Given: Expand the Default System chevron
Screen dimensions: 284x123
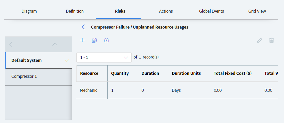Looking at the screenshot, I should (x=67, y=61).
